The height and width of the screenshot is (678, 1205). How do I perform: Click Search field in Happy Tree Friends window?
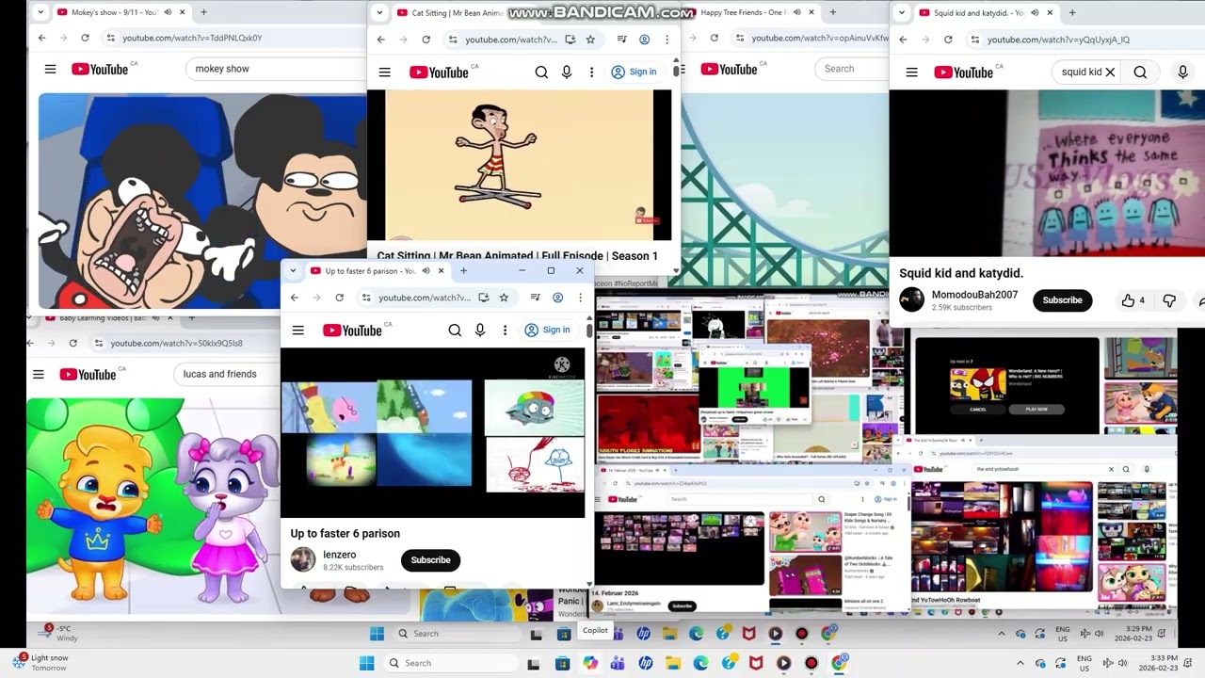click(x=851, y=69)
